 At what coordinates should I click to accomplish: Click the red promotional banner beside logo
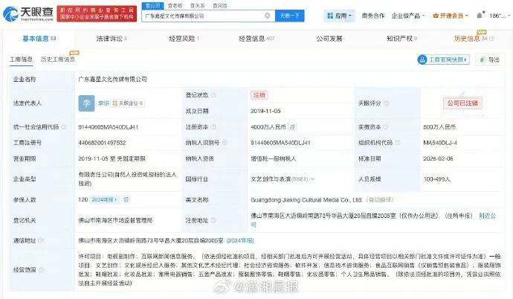(x=97, y=13)
